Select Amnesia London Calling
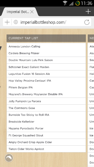94x167 pixels. (x=24, y=46)
